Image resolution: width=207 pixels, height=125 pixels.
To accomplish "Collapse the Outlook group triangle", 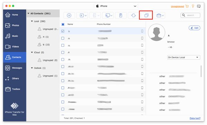I will (x=32, y=68).
